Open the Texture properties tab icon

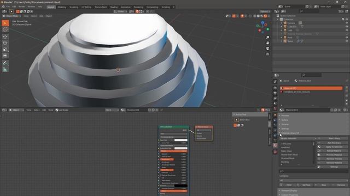pos(275,152)
